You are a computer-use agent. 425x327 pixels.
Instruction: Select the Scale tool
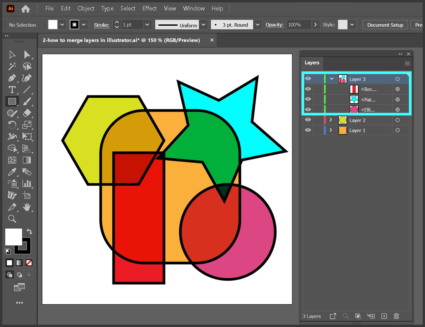tap(27, 125)
